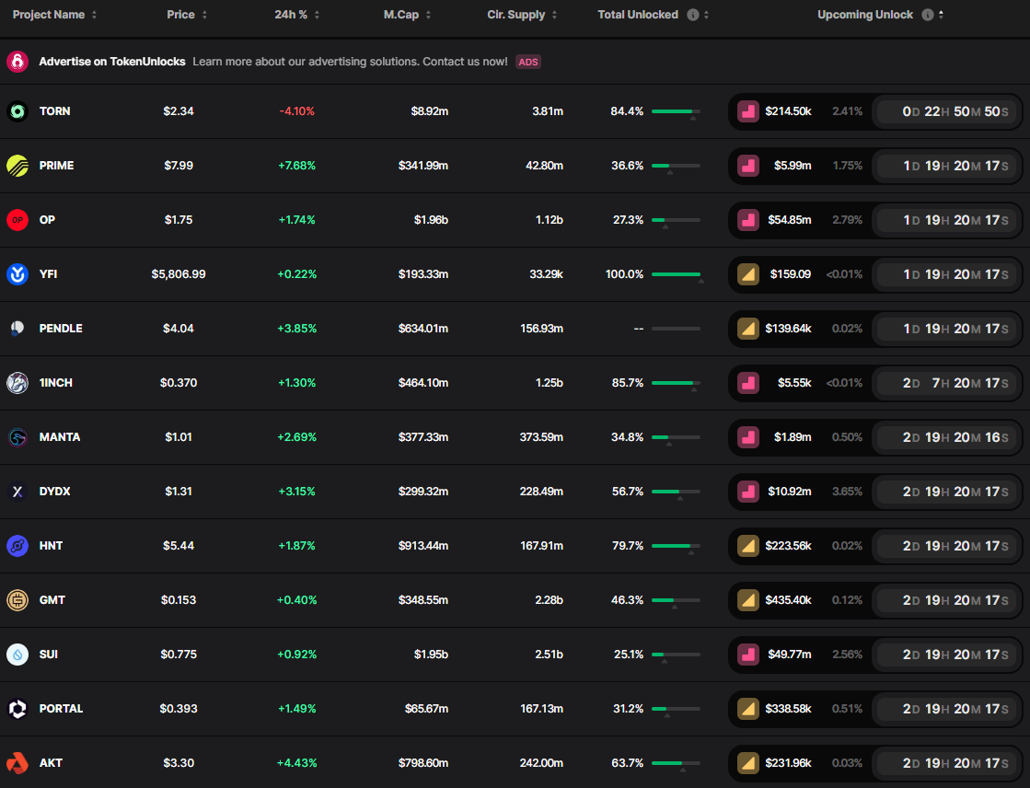Click the yellow linear unlock icon for AKT

point(748,763)
